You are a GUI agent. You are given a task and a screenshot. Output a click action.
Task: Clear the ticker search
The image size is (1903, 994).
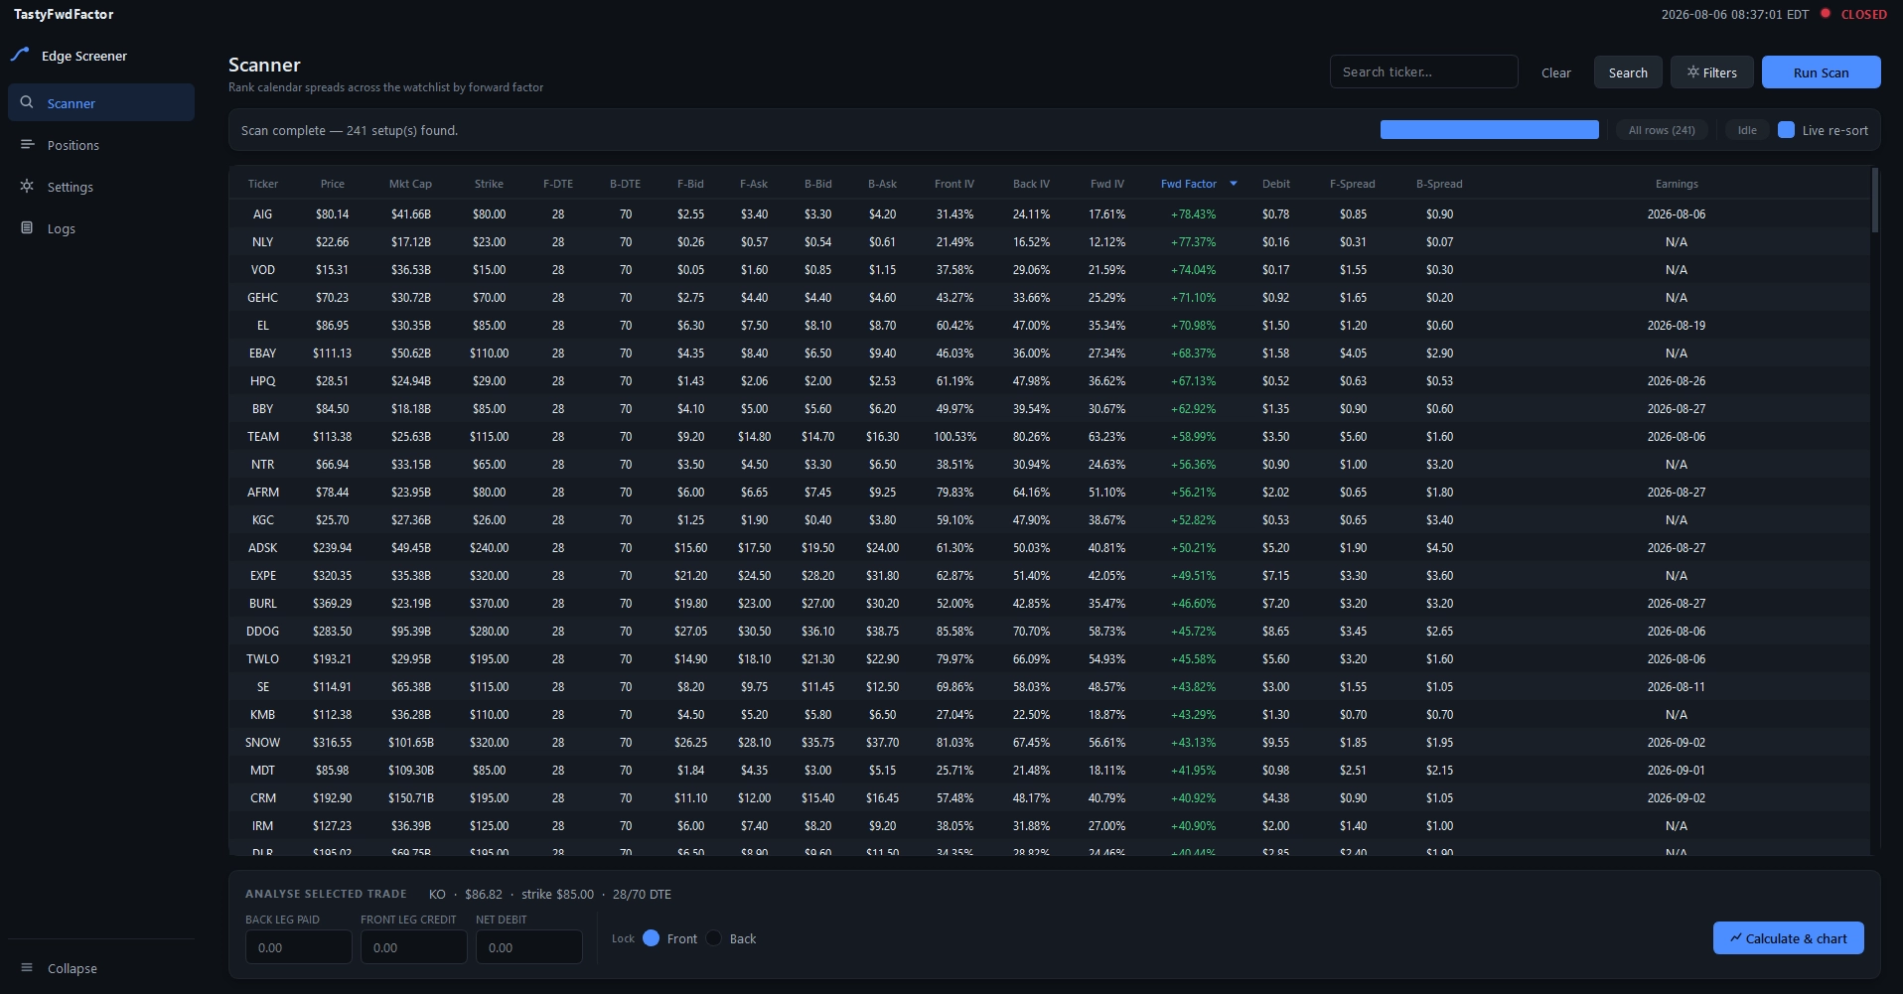click(x=1555, y=72)
